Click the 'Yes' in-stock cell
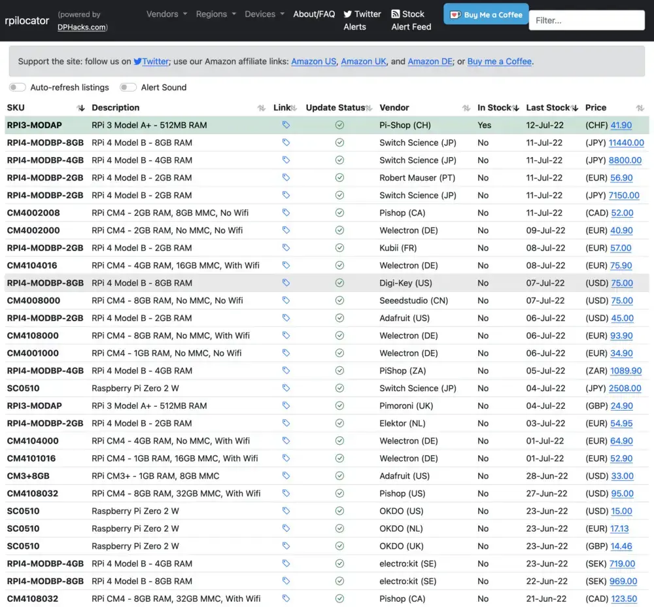654x607 pixels. (x=484, y=125)
